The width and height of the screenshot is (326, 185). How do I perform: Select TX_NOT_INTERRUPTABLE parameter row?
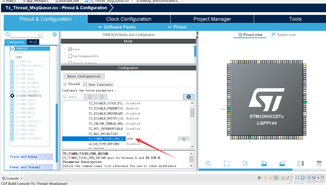126,129
